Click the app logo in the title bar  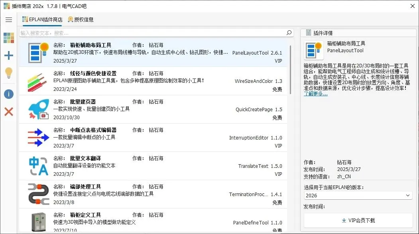point(7,6)
